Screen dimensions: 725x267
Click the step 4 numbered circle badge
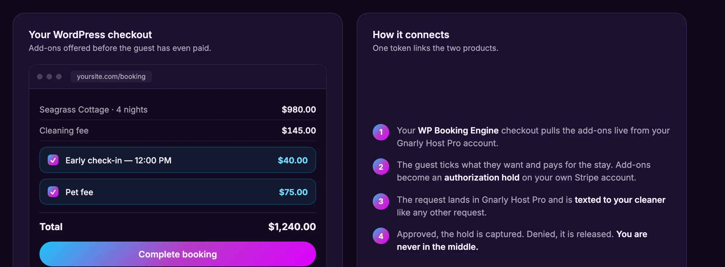(x=381, y=236)
